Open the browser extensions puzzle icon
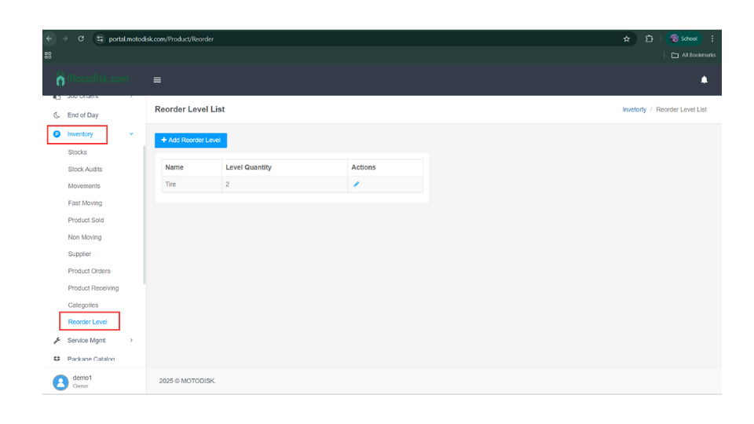Screen dimensions: 754x424 point(650,38)
